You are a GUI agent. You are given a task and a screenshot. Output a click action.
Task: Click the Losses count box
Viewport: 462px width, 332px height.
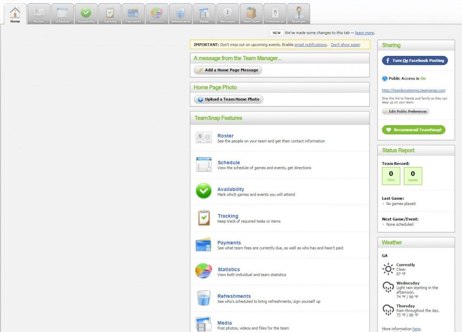413,176
